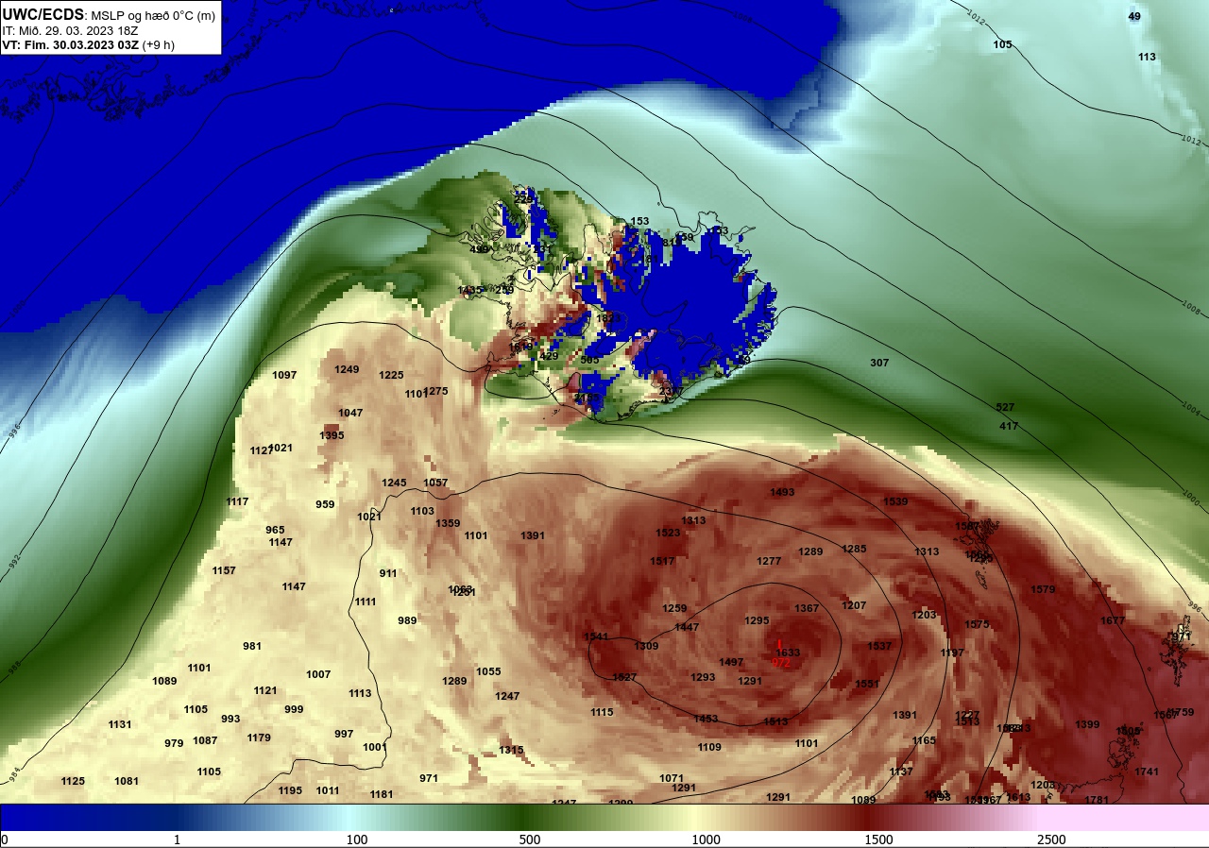Click the map value '1497'
The width and height of the screenshot is (1209, 848).
click(731, 662)
